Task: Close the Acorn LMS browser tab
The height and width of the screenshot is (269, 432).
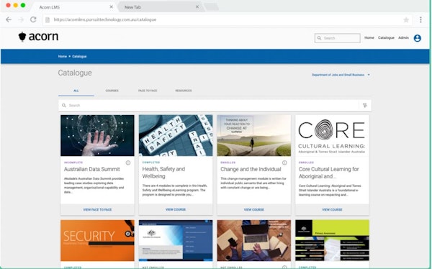Action: (112, 6)
